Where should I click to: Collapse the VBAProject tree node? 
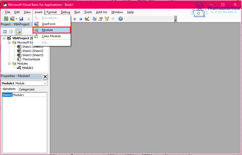pos(4,38)
